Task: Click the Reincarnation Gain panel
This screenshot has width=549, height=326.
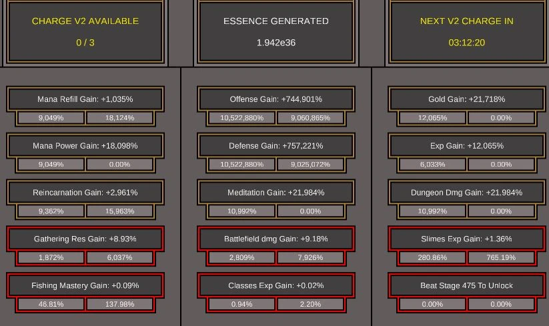Action: [x=85, y=193]
